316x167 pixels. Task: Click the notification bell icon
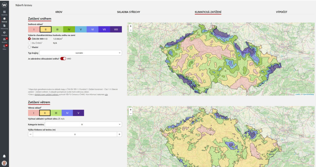[4, 156]
